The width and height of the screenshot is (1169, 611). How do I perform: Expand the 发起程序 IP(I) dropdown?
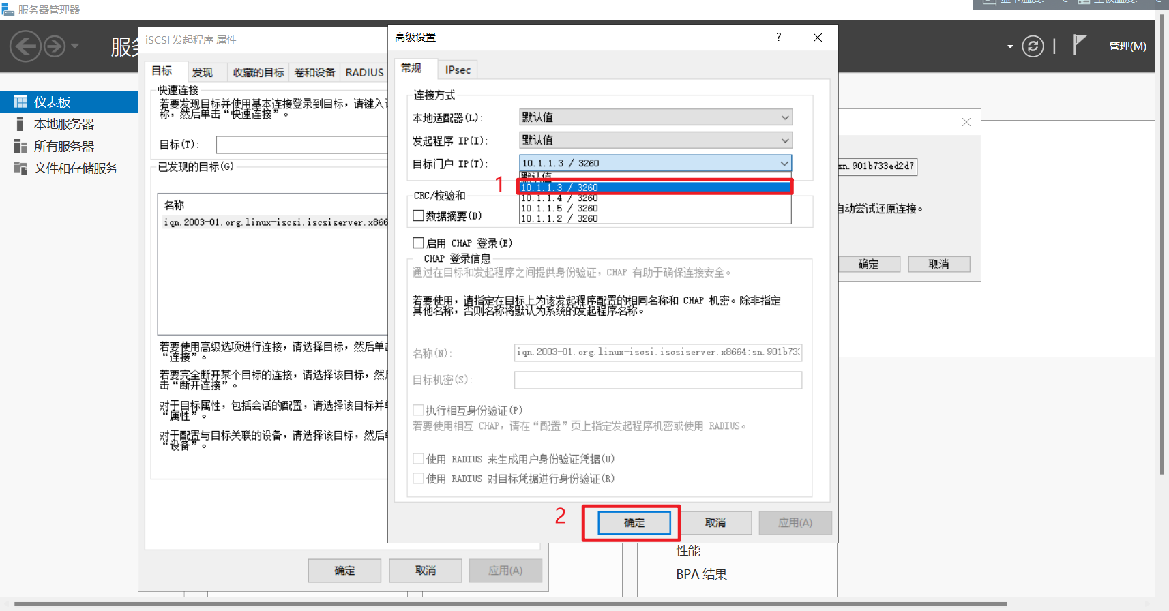click(785, 140)
